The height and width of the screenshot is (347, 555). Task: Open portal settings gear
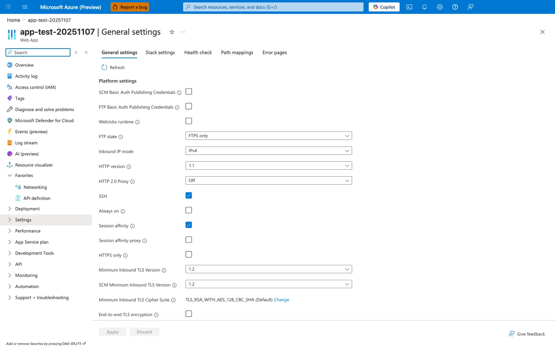click(x=440, y=7)
